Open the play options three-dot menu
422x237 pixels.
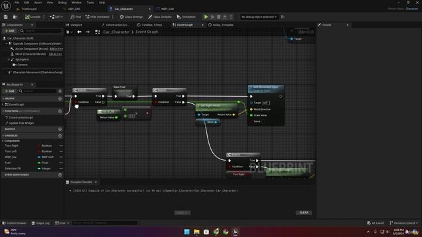pos(231,17)
